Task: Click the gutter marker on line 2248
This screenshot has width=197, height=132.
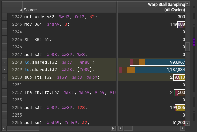Action: click(x=4, y=62)
